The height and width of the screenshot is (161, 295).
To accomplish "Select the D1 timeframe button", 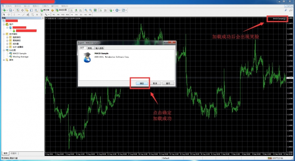I will (81, 14).
